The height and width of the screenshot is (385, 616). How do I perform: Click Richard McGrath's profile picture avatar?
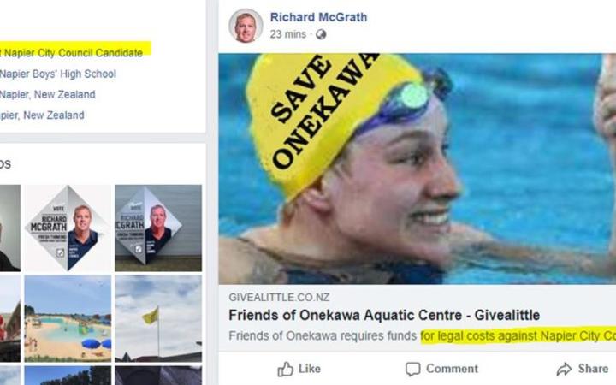[x=246, y=26]
